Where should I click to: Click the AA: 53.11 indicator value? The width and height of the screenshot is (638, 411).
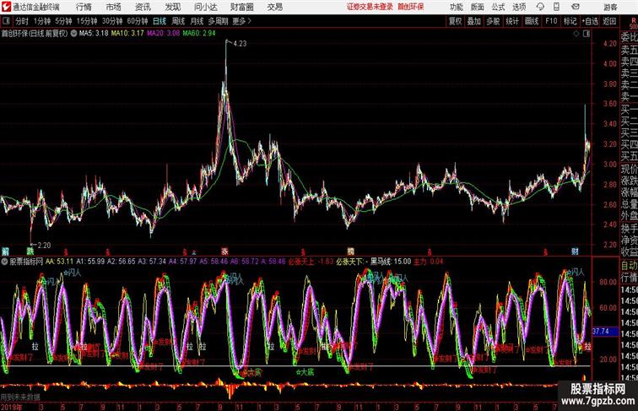click(59, 262)
